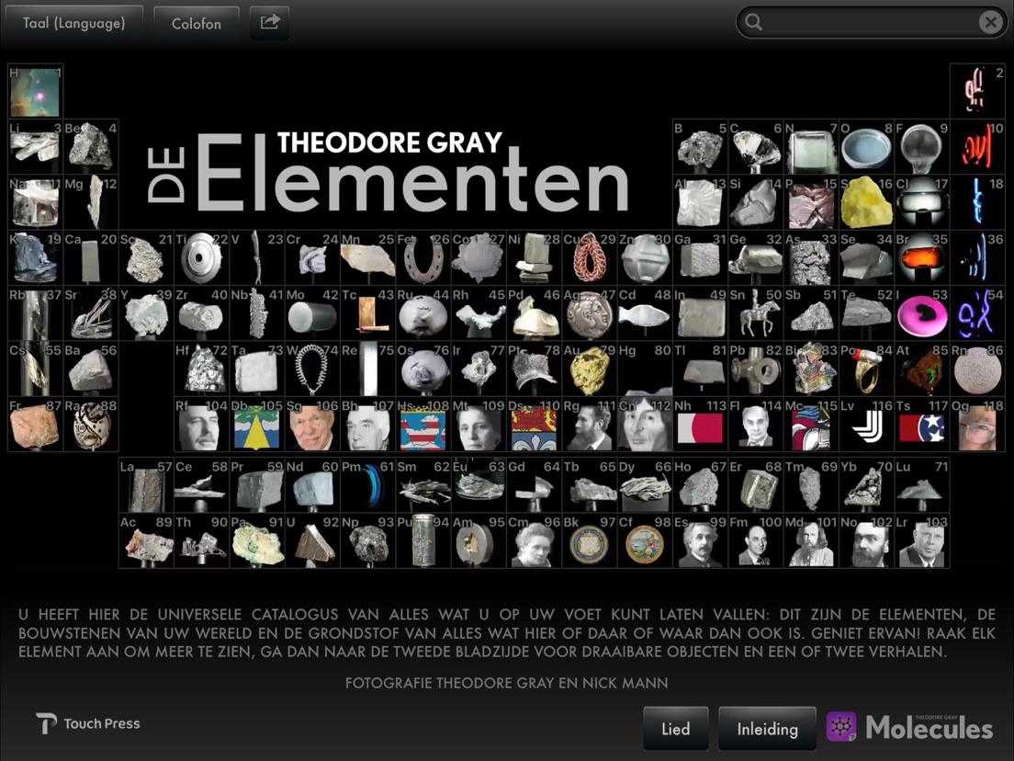This screenshot has height=761, width=1014.
Task: Select the Lead (Pb 82) tile
Action: coord(756,369)
